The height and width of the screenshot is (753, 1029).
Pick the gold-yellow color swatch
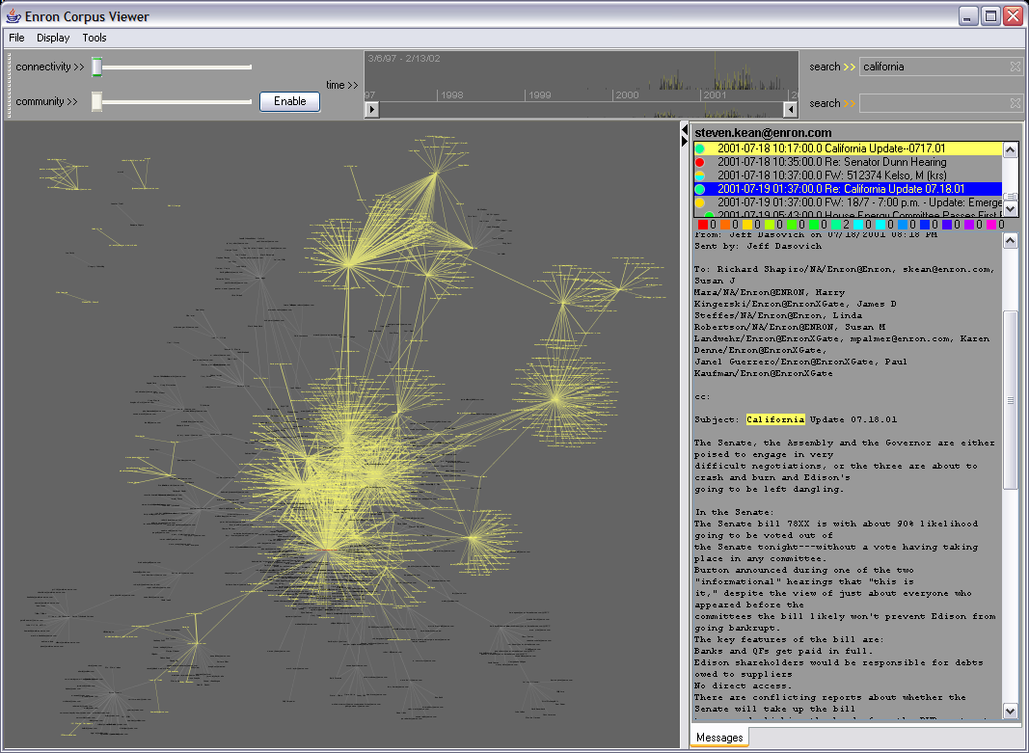coord(746,225)
